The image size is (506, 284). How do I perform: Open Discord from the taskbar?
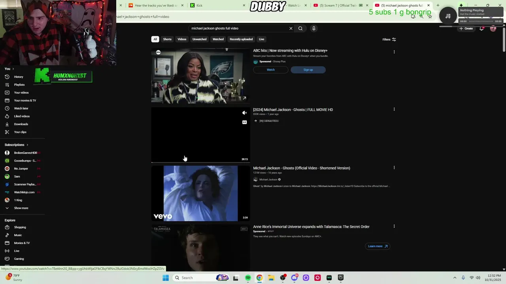(x=294, y=278)
